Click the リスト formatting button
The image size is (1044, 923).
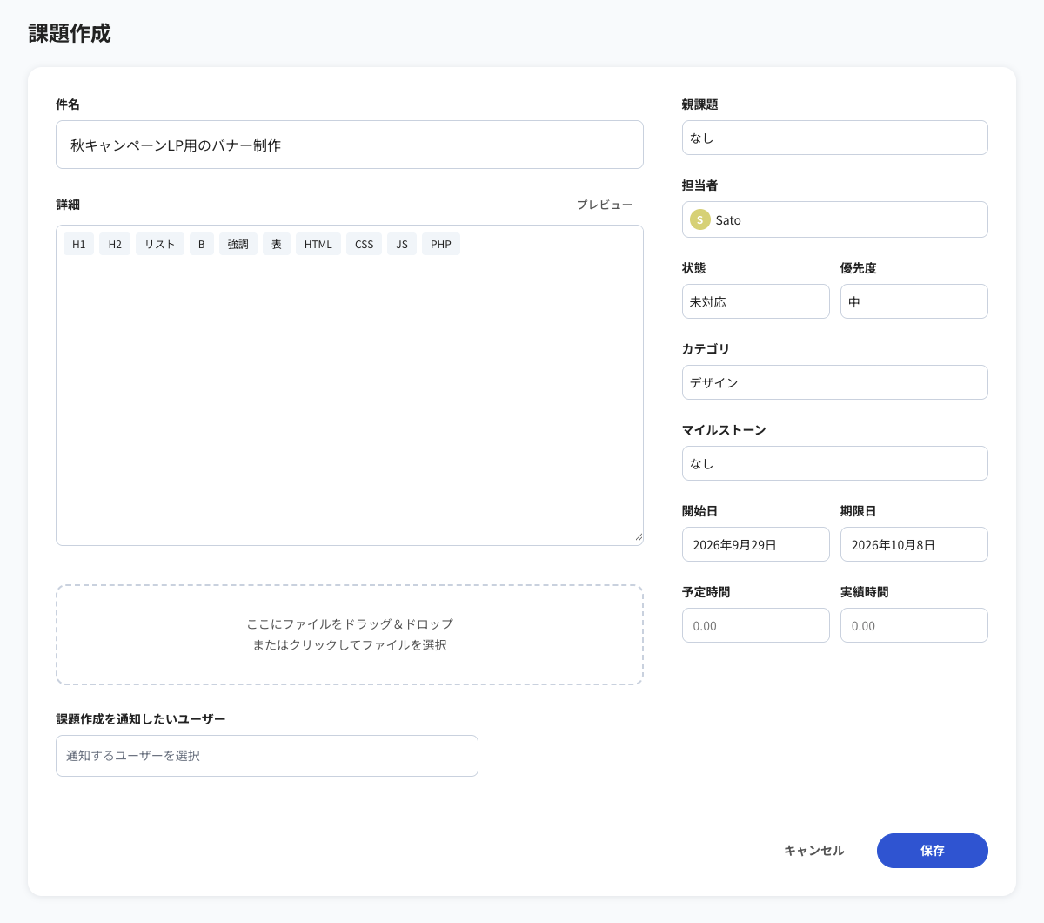point(160,244)
